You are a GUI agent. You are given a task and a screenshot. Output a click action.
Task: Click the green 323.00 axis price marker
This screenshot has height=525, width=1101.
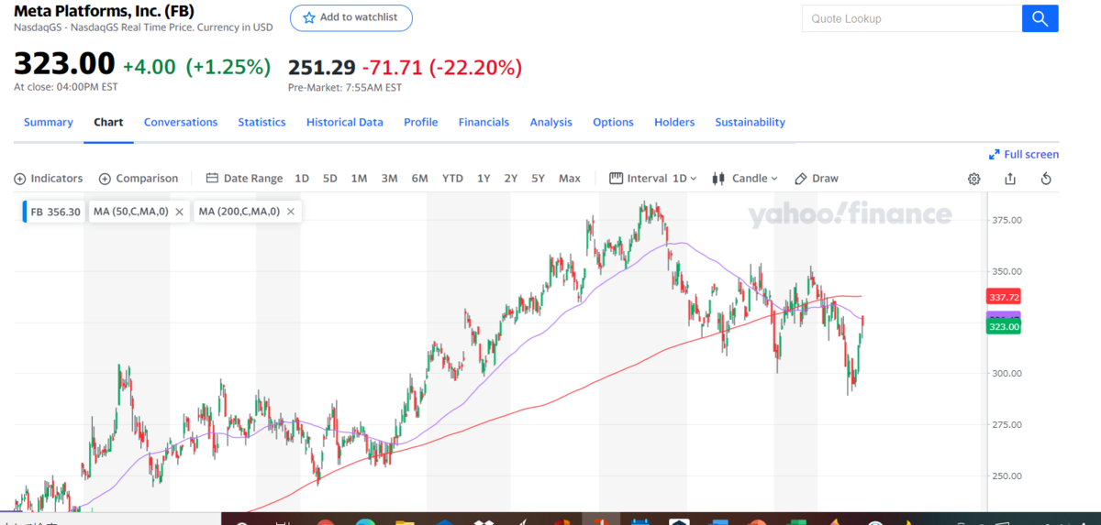point(1004,326)
